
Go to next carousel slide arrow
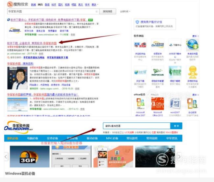[x=179, y=157]
